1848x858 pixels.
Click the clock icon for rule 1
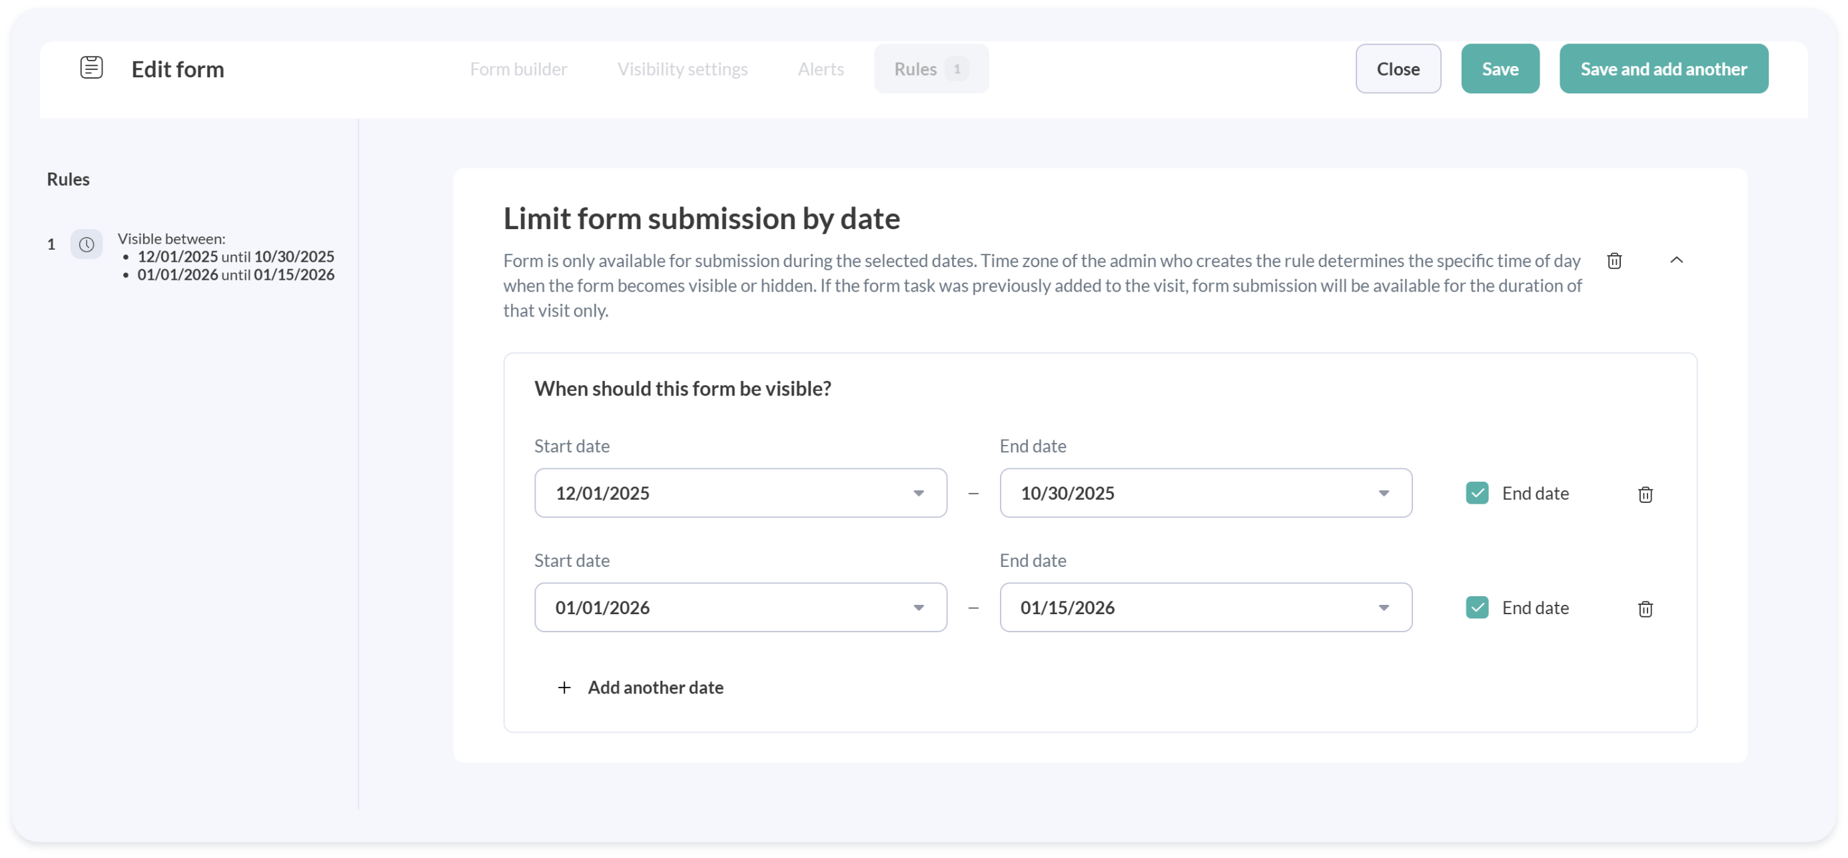tap(86, 244)
